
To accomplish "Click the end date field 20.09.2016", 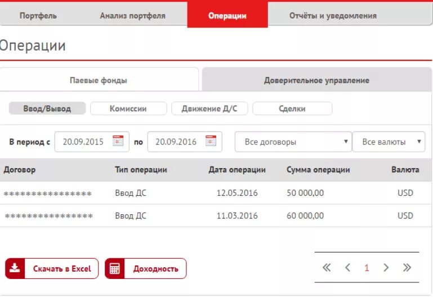I will (x=185, y=141).
